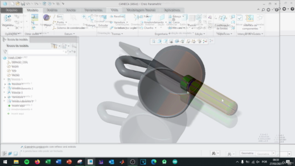Expand the Varredura 1 tree node
The image size is (295, 166).
coord(5,97)
